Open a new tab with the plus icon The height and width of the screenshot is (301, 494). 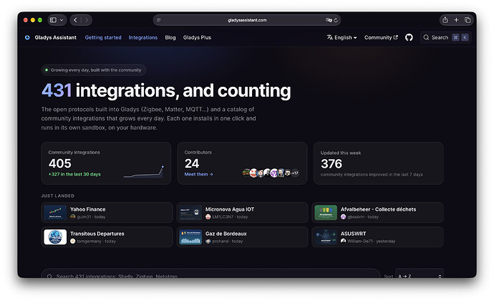pos(456,20)
